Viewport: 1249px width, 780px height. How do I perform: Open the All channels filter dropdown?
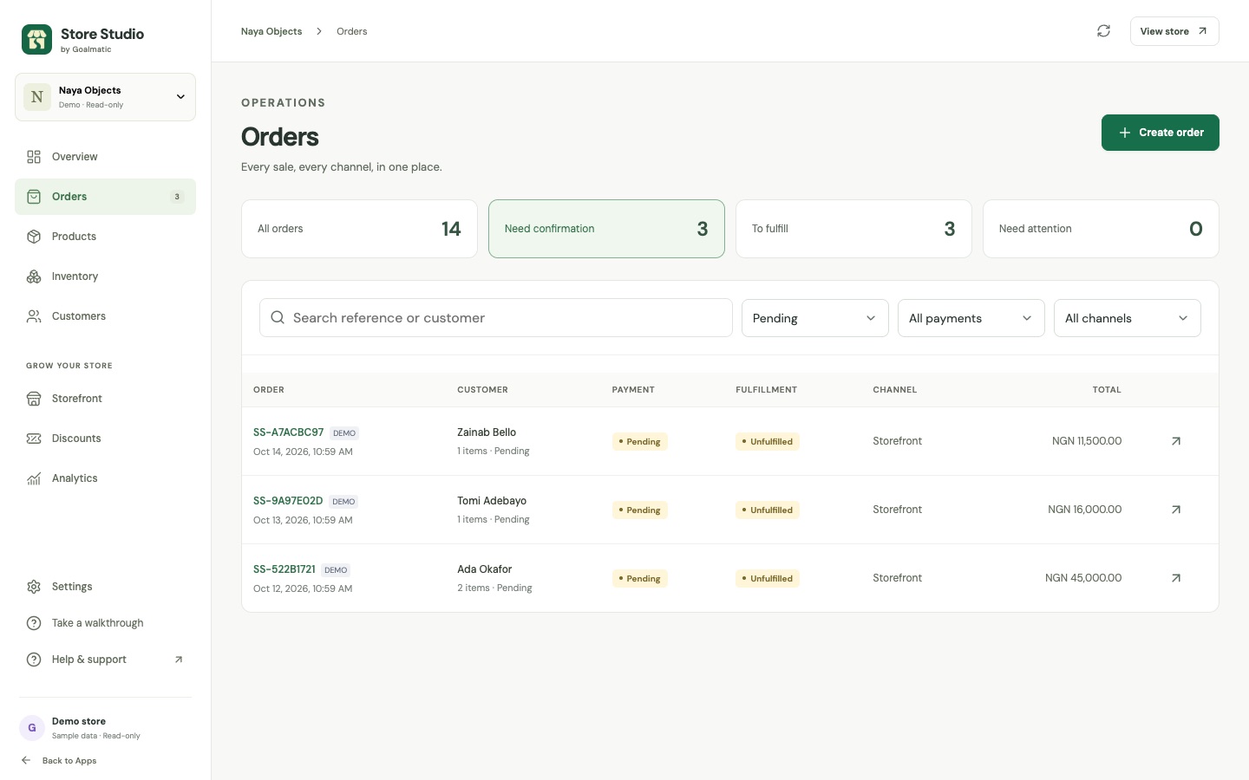(1128, 318)
